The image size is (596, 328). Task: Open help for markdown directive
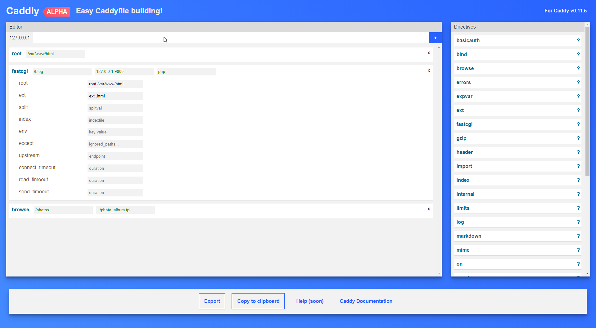pyautogui.click(x=578, y=236)
